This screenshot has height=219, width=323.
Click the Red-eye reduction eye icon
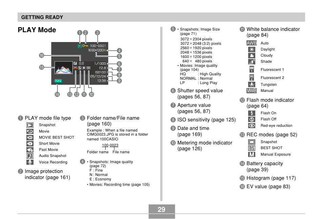[252, 125]
